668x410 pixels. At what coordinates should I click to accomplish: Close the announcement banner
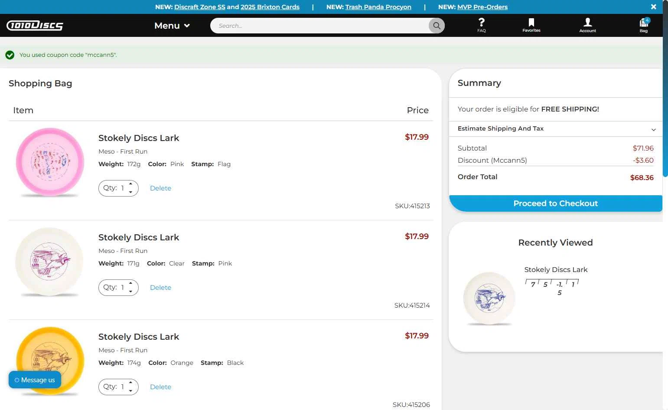pyautogui.click(x=653, y=7)
